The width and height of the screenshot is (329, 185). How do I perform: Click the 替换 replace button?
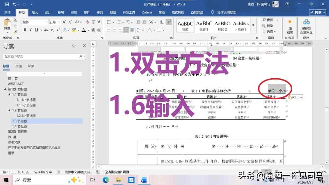pyautogui.click(x=268, y=26)
